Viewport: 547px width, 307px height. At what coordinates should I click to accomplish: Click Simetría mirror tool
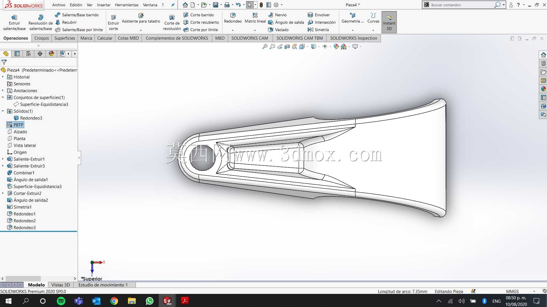click(x=318, y=30)
